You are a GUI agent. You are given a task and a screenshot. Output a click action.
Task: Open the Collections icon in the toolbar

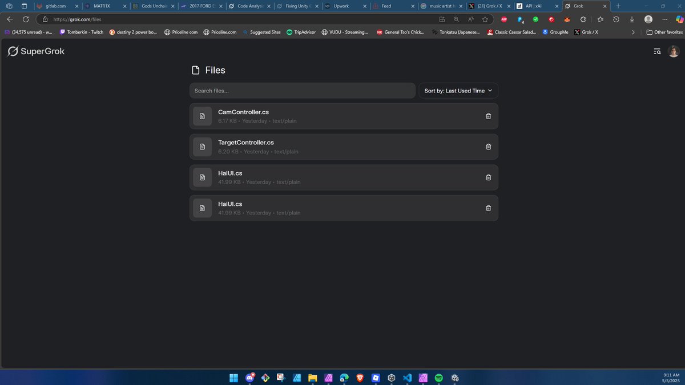599,19
